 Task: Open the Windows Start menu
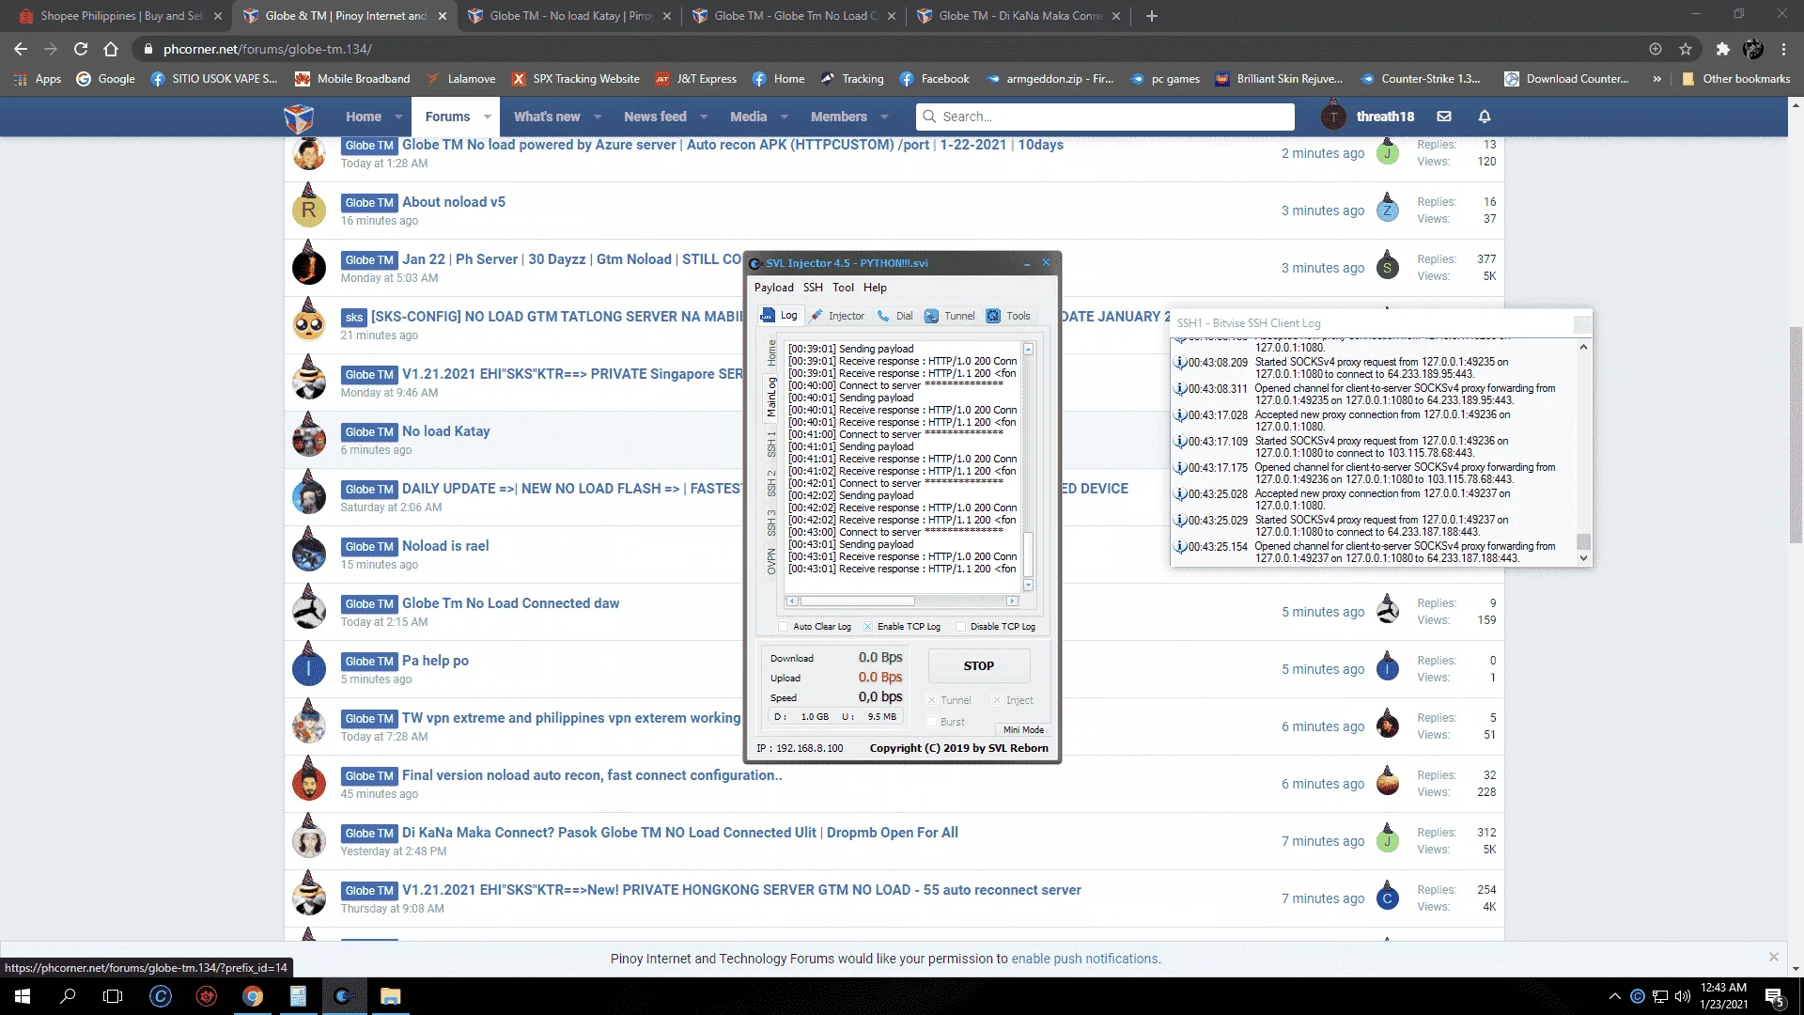pos(23,996)
